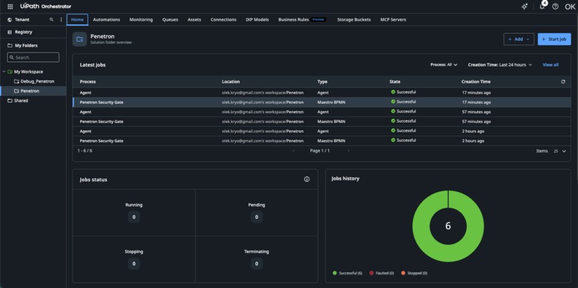This screenshot has height=288, width=578.
Task: Select Penetron Security Gate job from 17 minutes ago
Action: 321,102
